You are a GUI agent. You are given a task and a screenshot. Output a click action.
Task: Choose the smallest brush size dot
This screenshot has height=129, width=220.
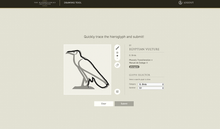[x=117, y=58]
